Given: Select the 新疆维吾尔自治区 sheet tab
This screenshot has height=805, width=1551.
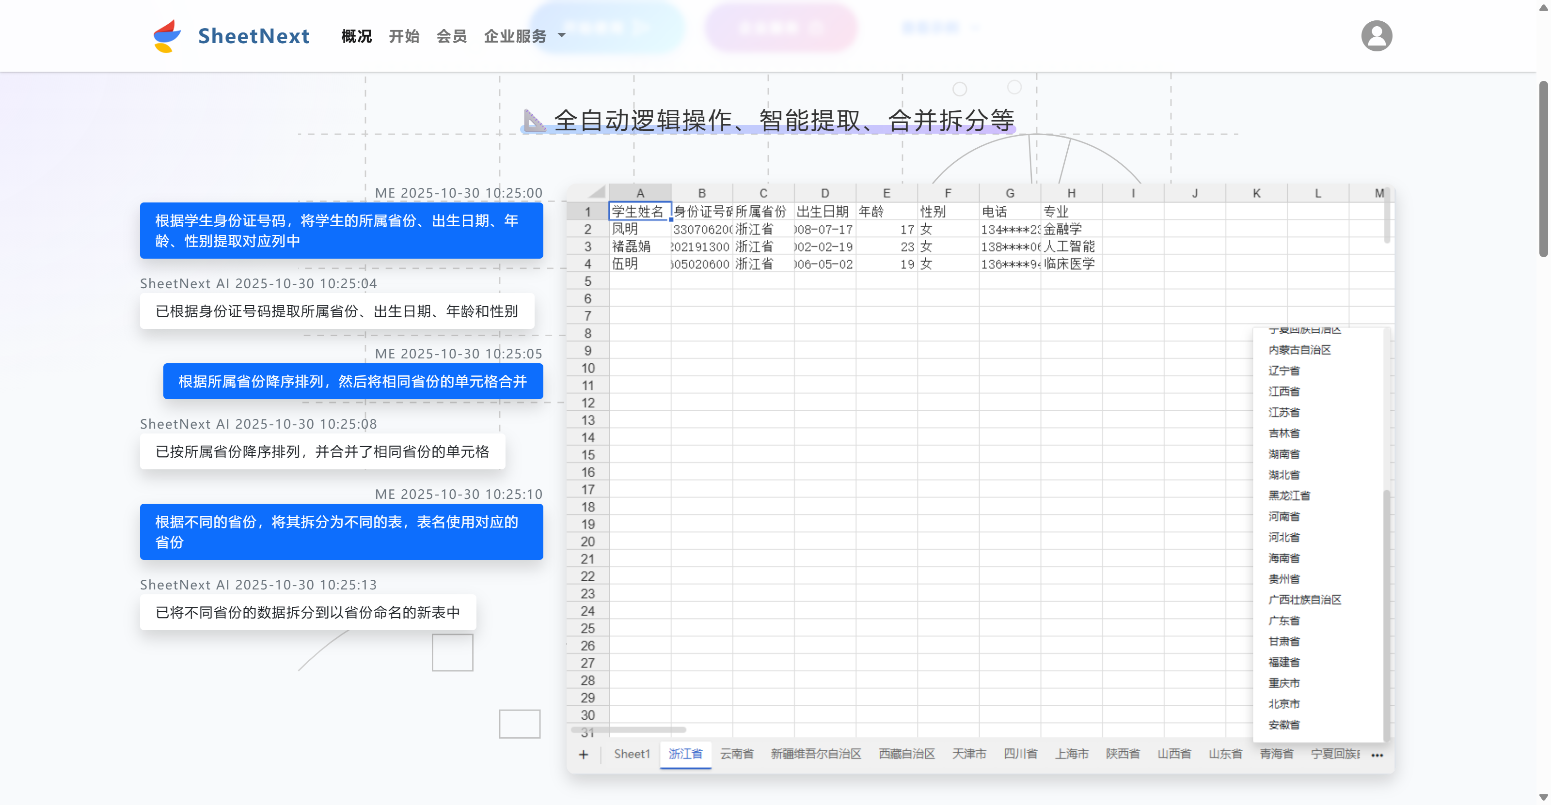Looking at the screenshot, I should click(x=815, y=754).
